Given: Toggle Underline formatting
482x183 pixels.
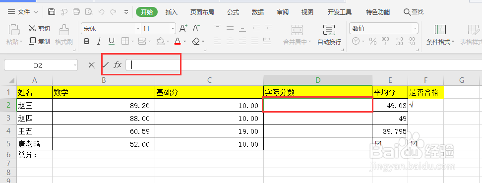Looking at the screenshot, I should point(112,41).
